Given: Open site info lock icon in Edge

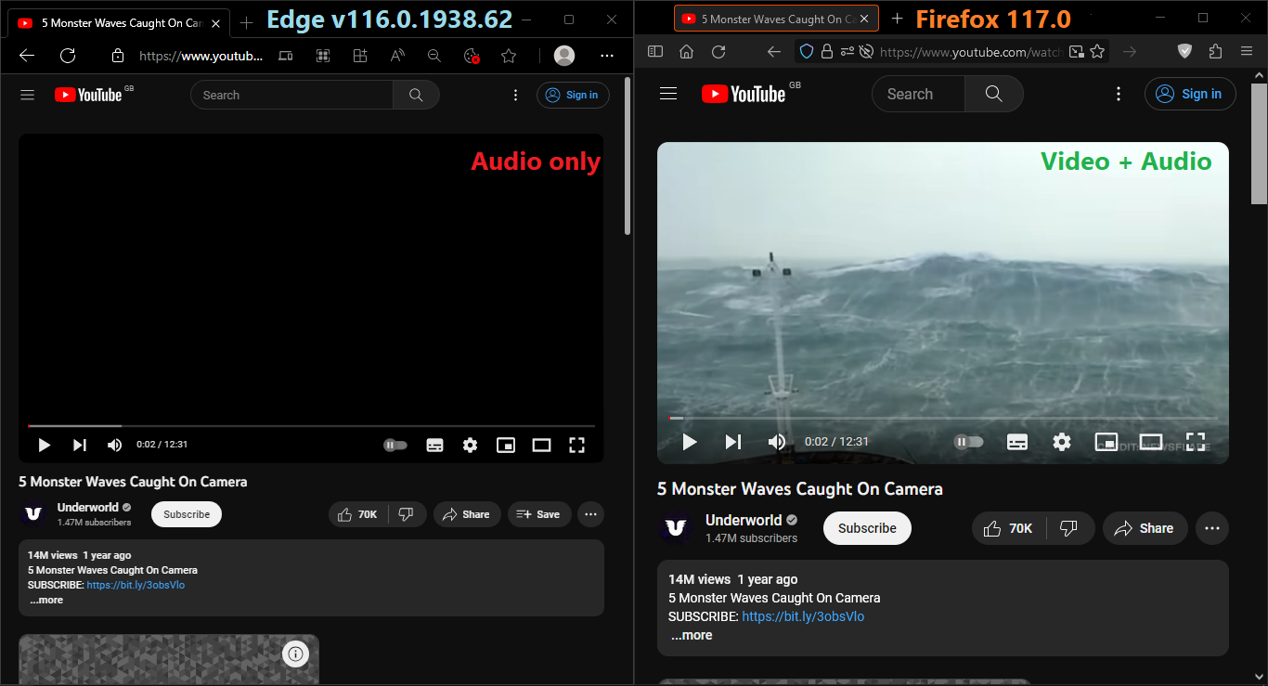Looking at the screenshot, I should (117, 56).
